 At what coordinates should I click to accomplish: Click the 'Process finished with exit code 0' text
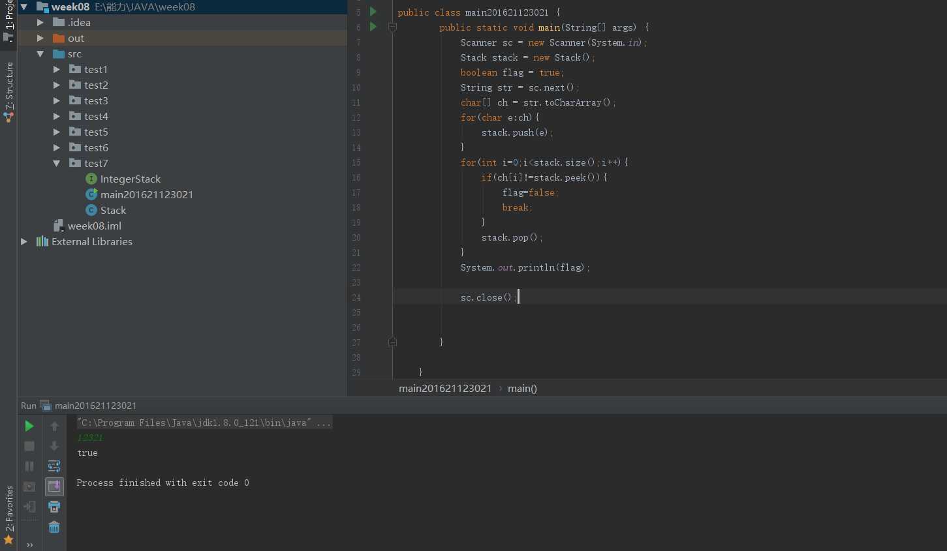163,483
